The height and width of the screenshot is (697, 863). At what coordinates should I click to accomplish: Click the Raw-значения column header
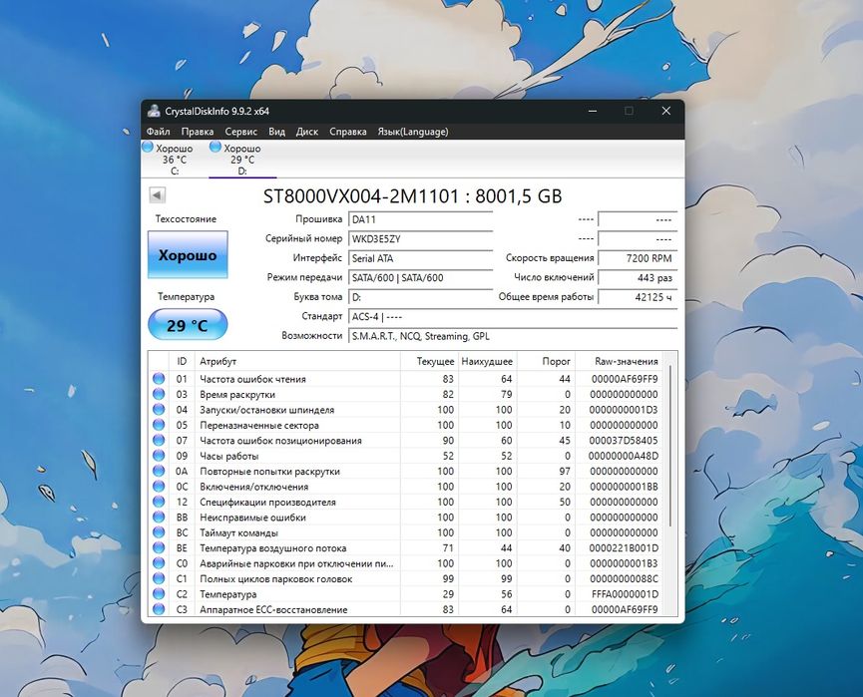click(x=619, y=361)
